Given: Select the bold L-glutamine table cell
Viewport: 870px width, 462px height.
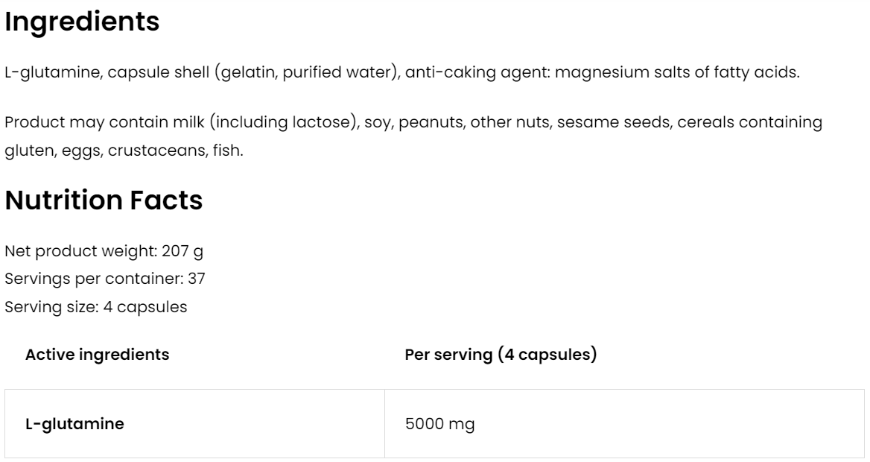Looking at the screenshot, I should click(x=74, y=425).
